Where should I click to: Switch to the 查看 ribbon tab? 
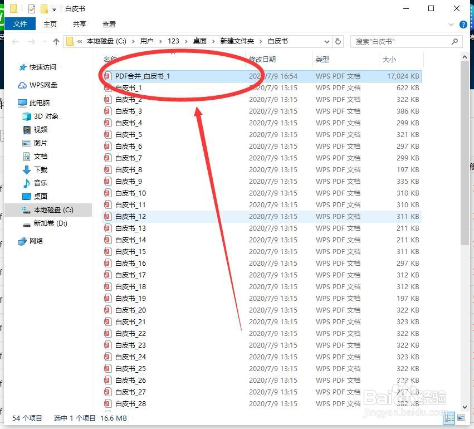[109, 24]
